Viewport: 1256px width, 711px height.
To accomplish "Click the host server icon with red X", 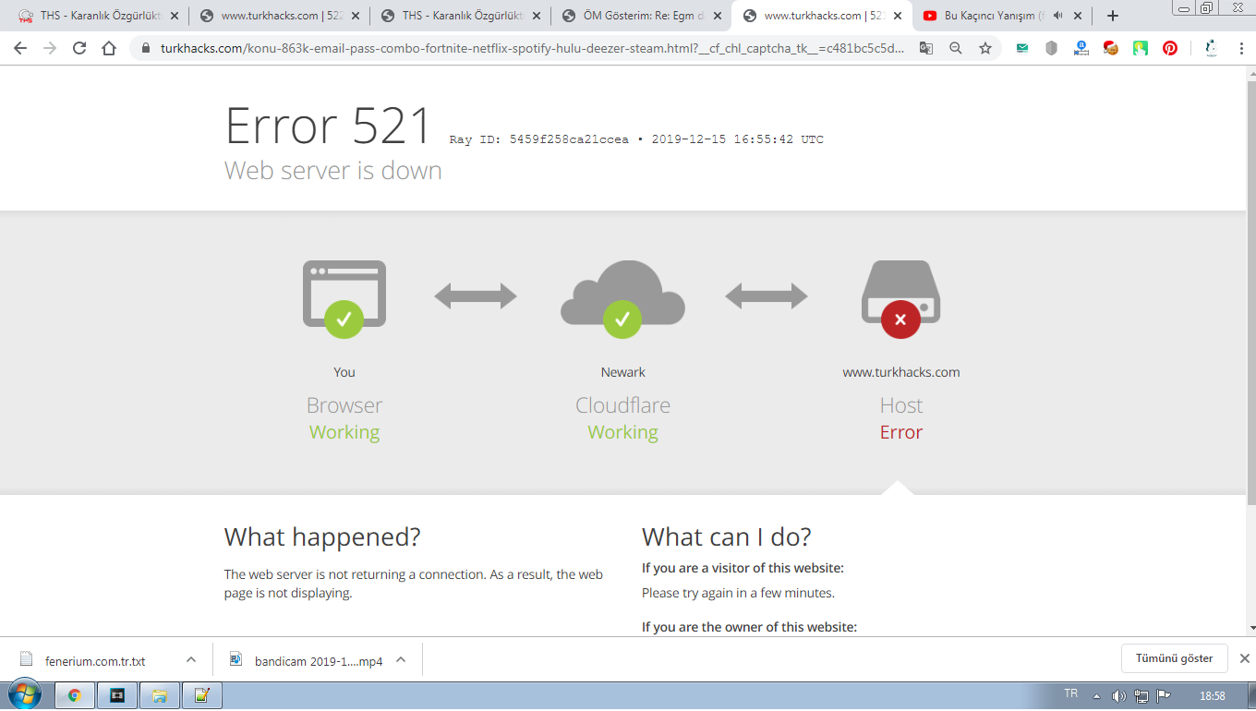I will pyautogui.click(x=900, y=298).
